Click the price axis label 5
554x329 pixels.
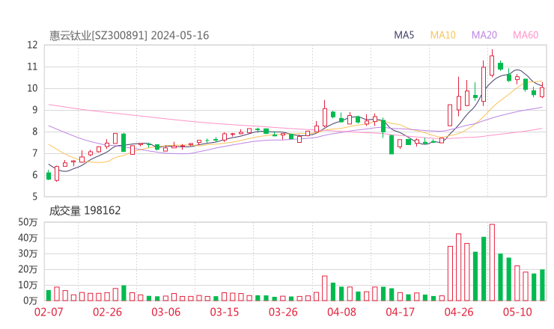click(x=34, y=196)
